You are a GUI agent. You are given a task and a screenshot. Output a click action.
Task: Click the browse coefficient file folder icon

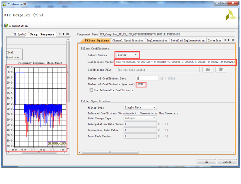pyautogui.click(x=208, y=70)
